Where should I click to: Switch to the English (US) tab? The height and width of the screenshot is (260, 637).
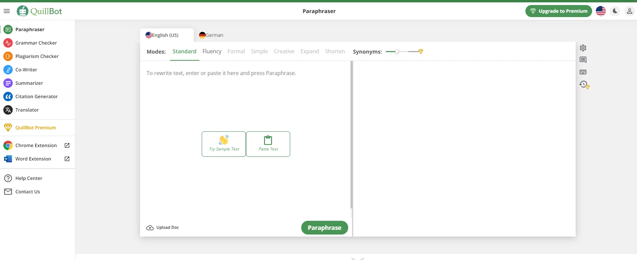167,35
